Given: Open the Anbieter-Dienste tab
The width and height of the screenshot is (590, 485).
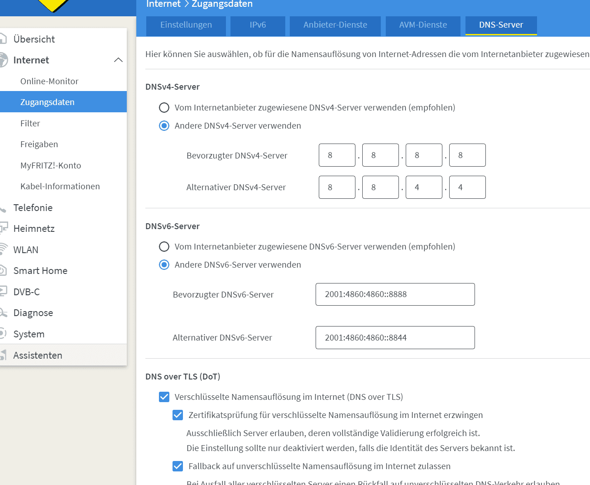Looking at the screenshot, I should tap(335, 25).
